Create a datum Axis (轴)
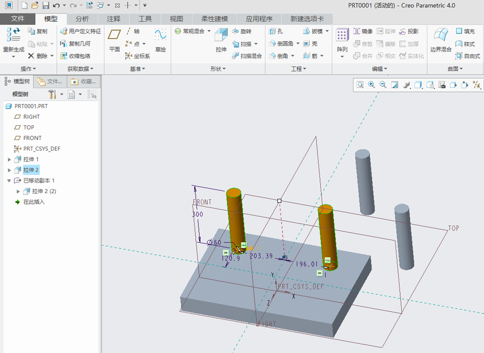The width and height of the screenshot is (484, 353). pos(132,31)
